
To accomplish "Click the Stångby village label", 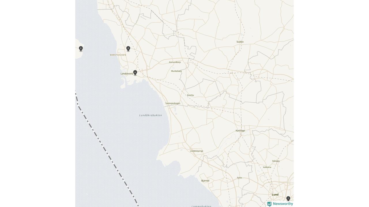I will (276, 161).
